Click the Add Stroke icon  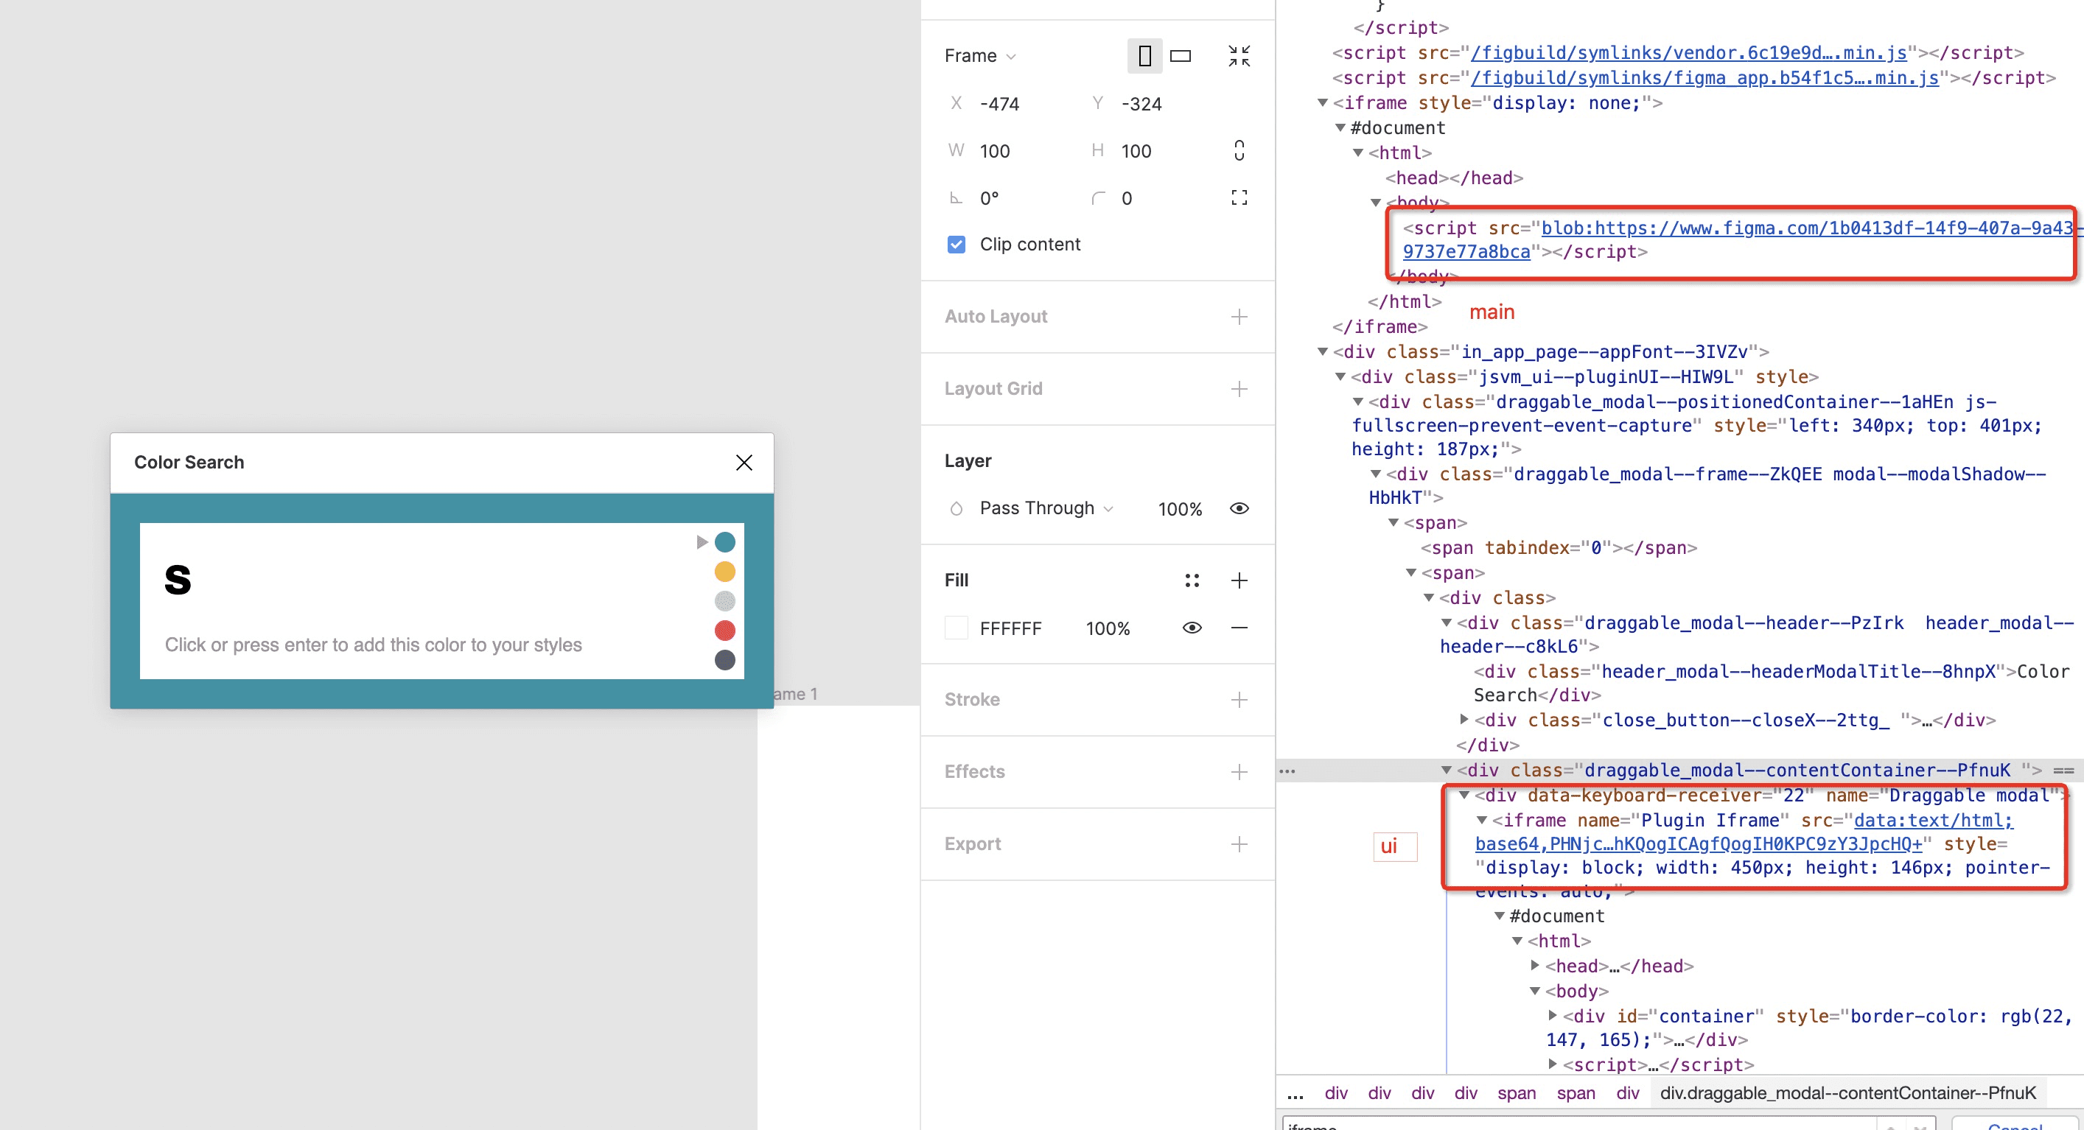1239,700
